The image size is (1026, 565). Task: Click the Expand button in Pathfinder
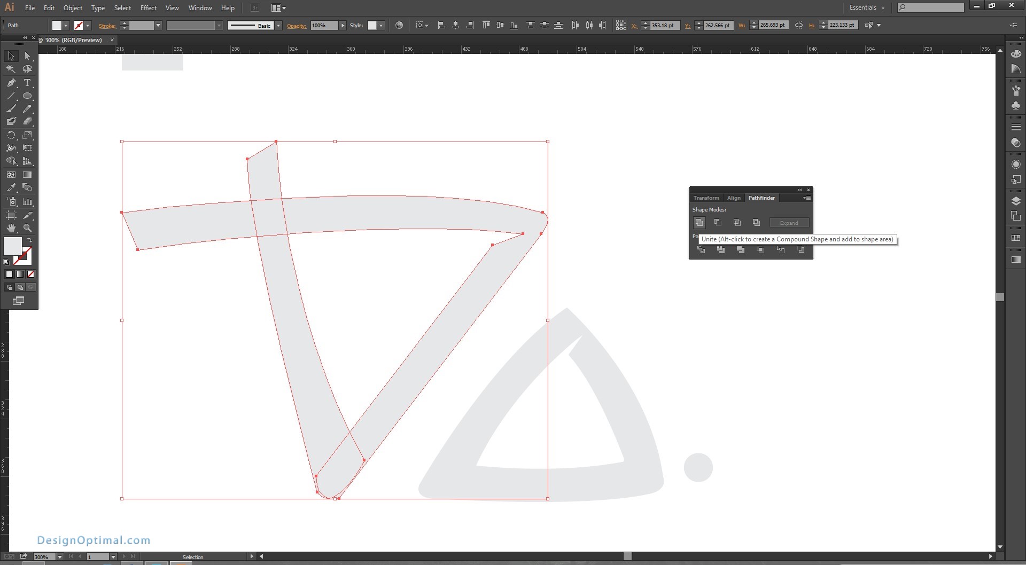(x=789, y=223)
